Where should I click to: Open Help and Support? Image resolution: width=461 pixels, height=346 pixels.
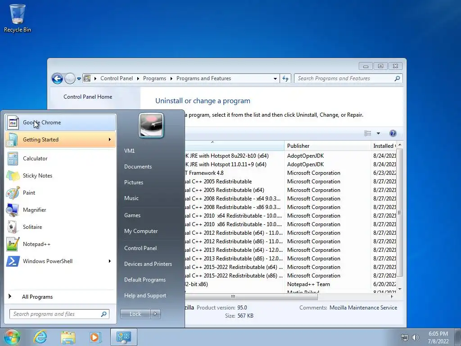tap(145, 296)
